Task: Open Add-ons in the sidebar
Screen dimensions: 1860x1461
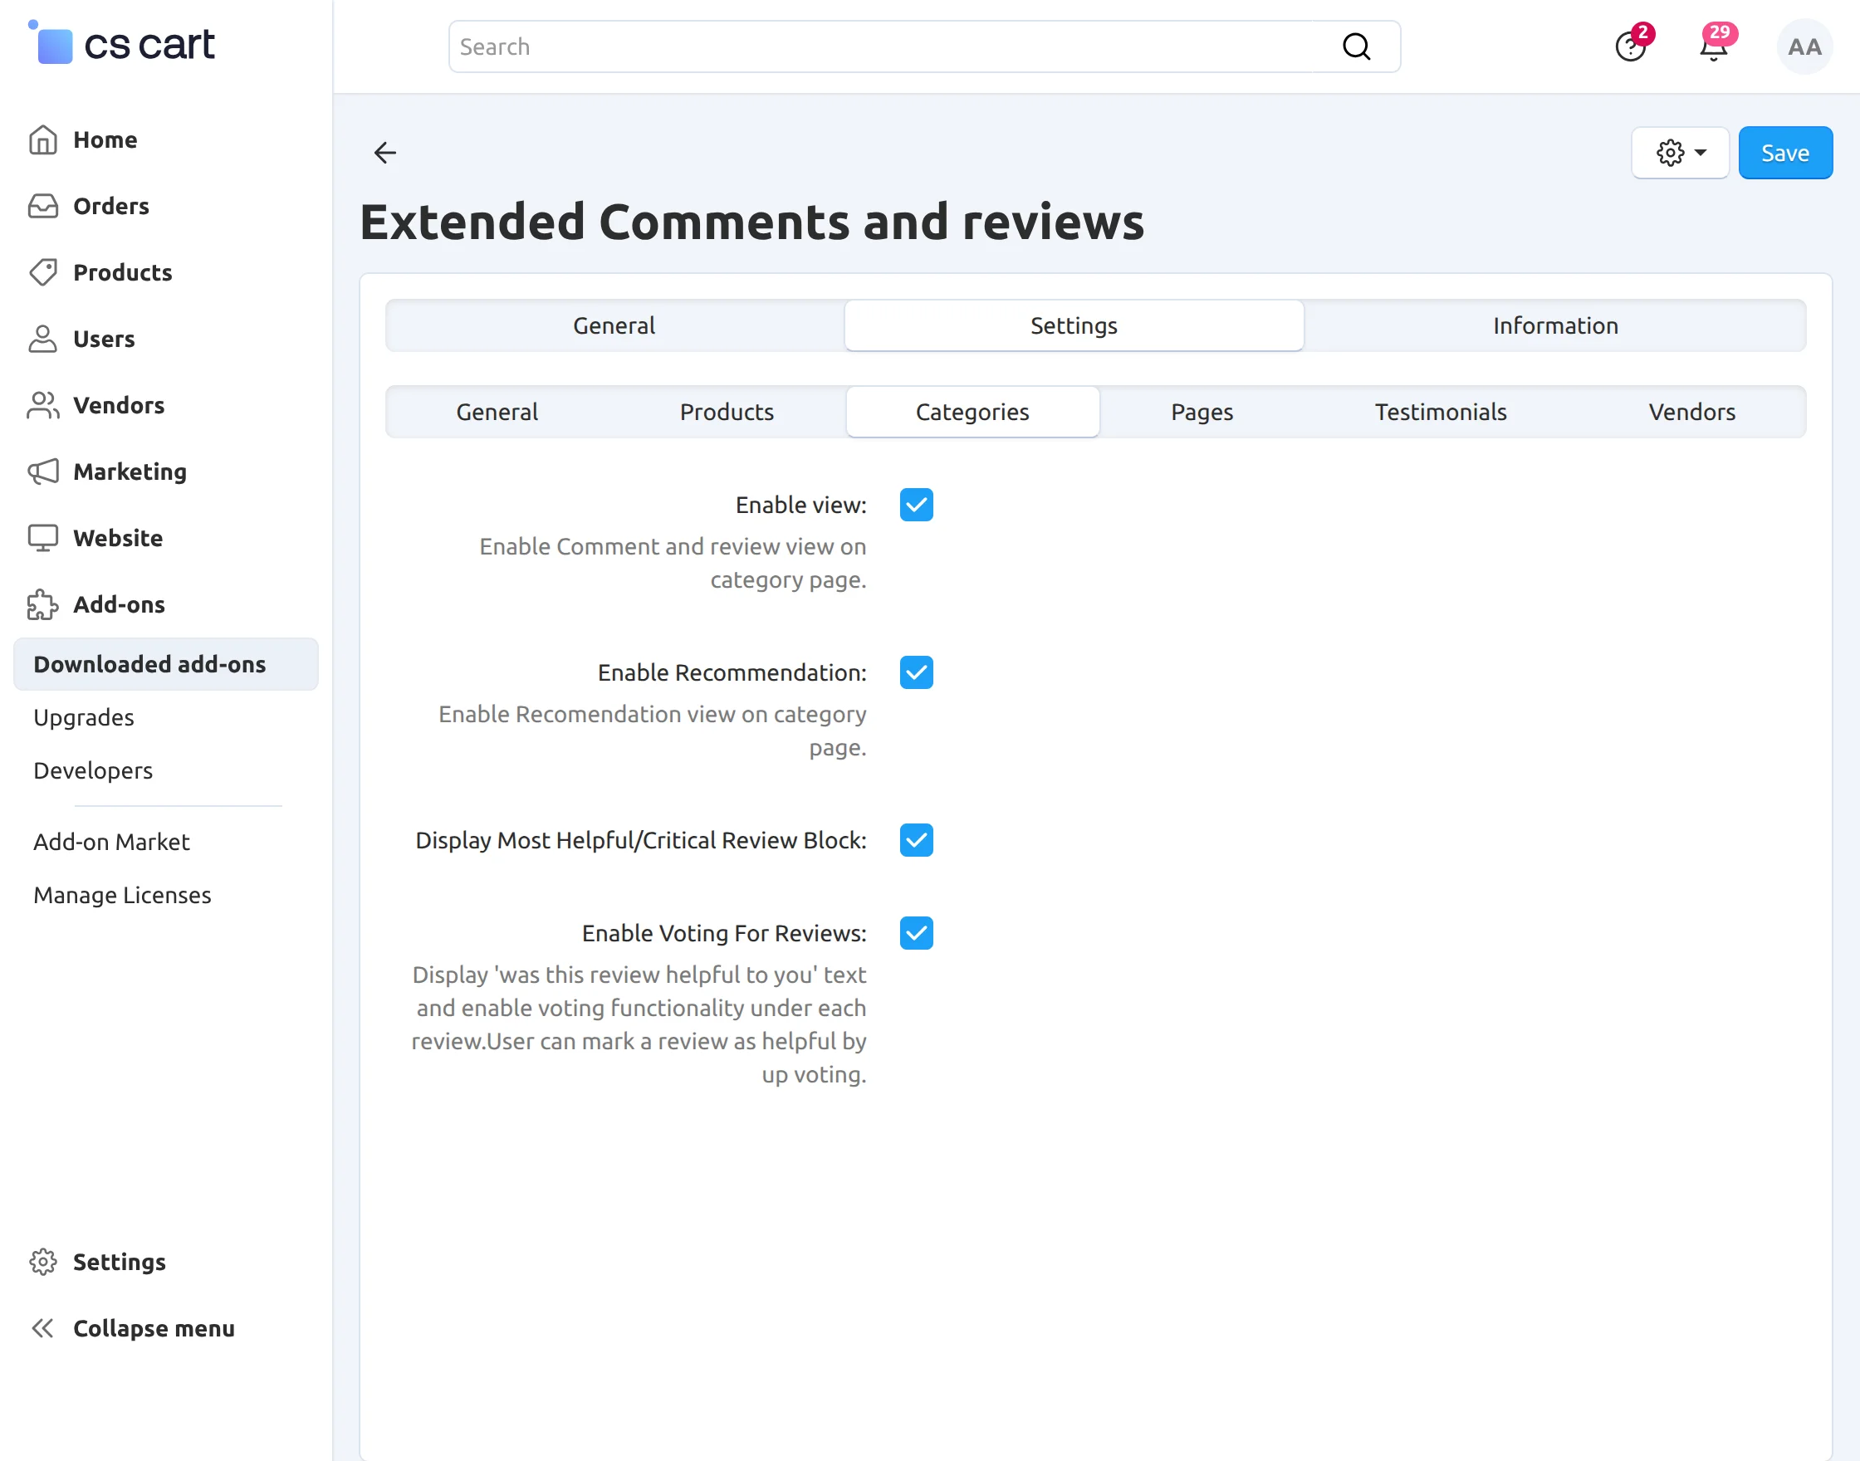Action: coord(118,605)
